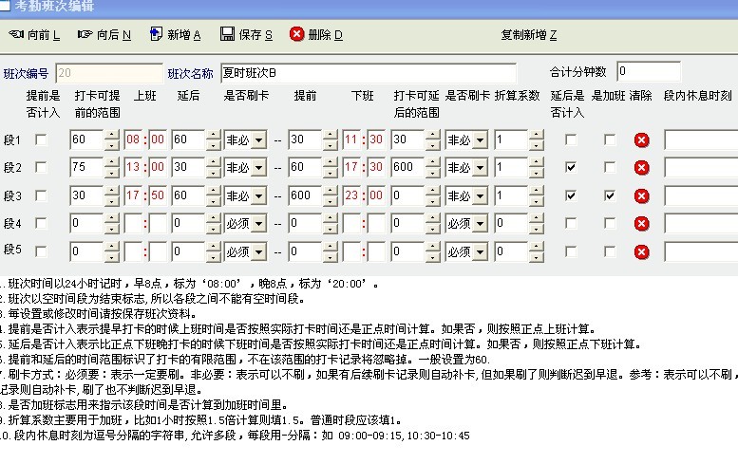This screenshot has height=464, width=738.
Task: Click the 新增 (add new) icon
Action: coord(156,35)
